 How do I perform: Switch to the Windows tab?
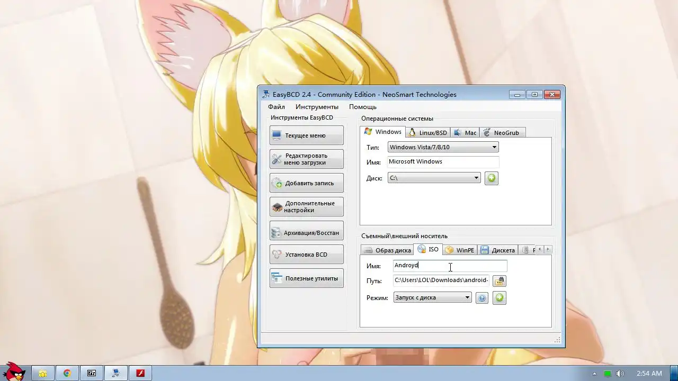click(382, 132)
